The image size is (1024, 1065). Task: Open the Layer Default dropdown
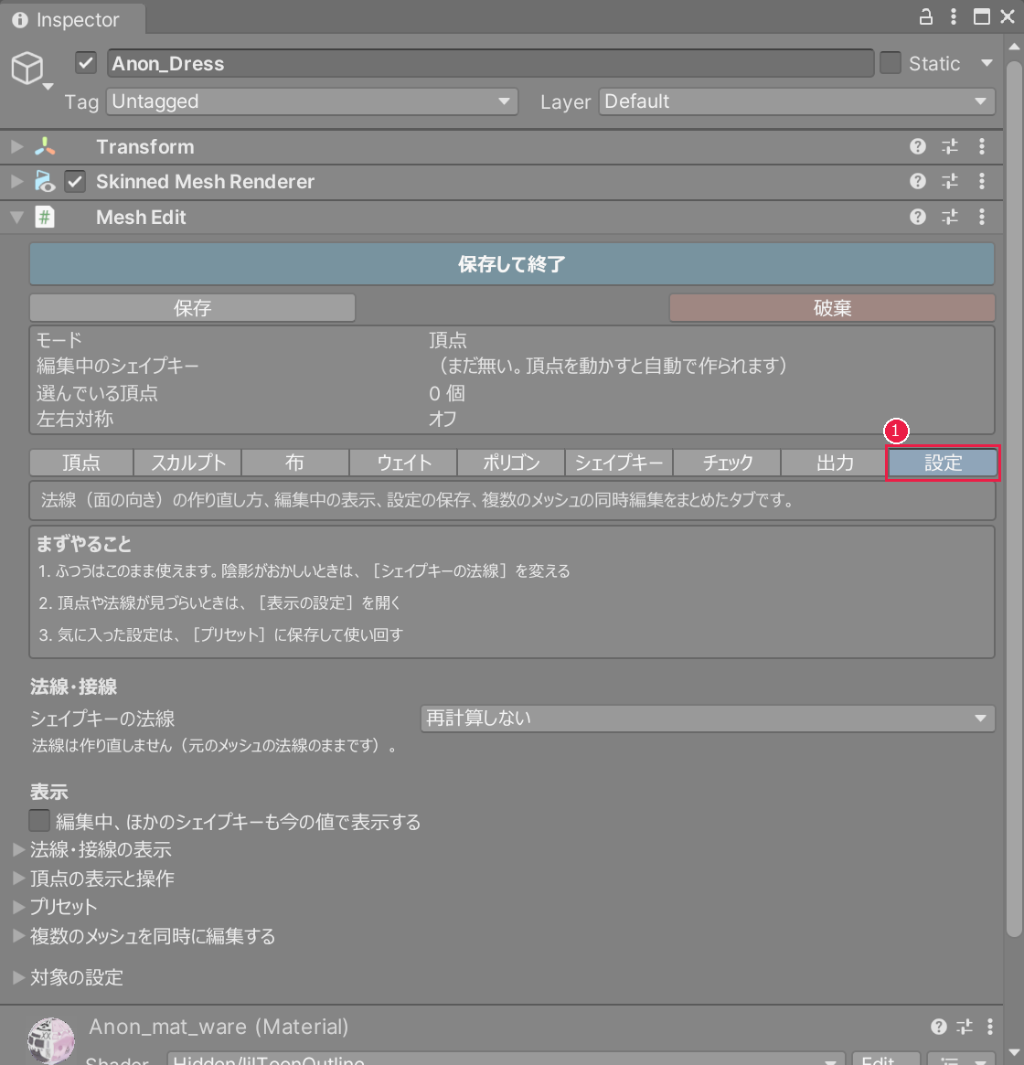(796, 101)
